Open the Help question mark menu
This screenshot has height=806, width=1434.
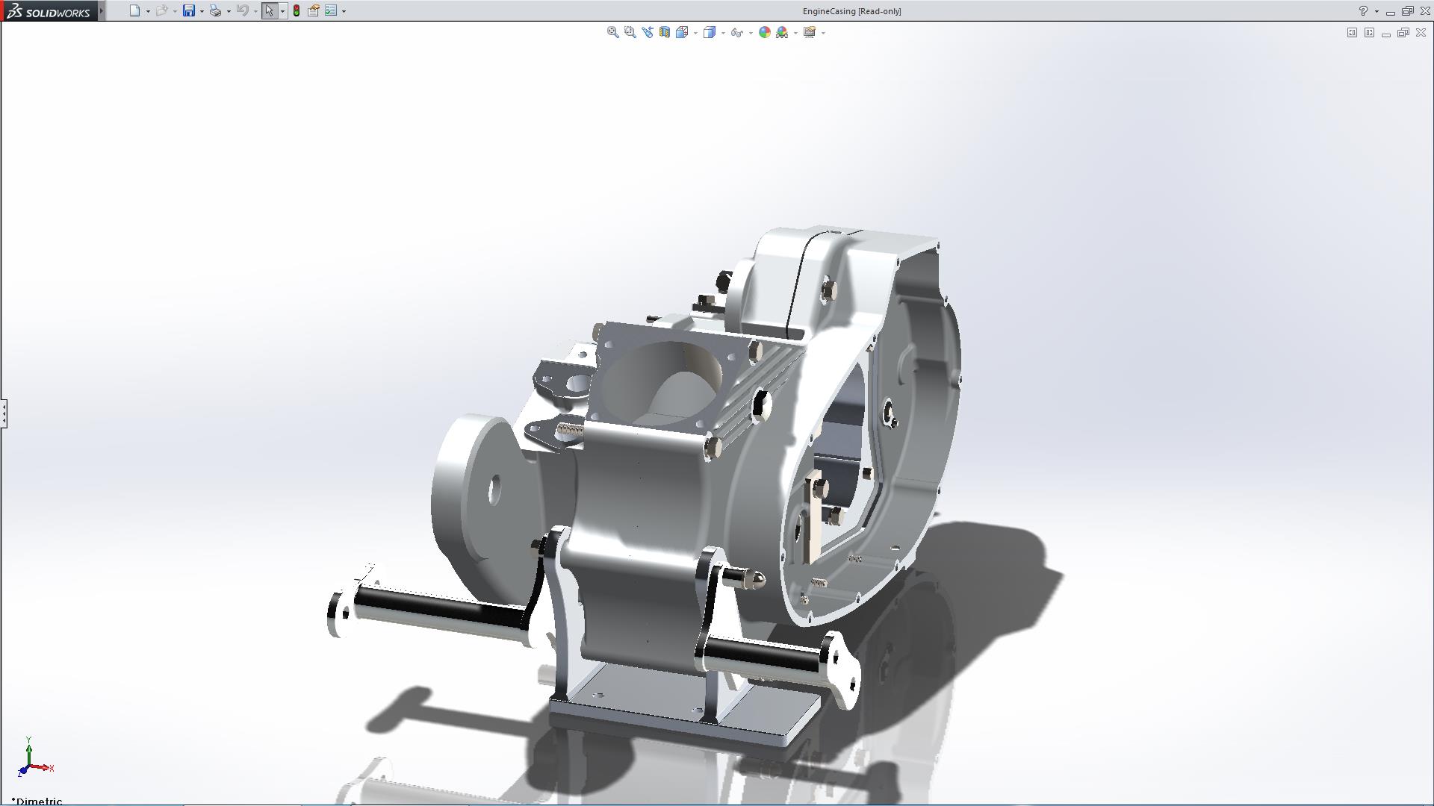coord(1363,10)
